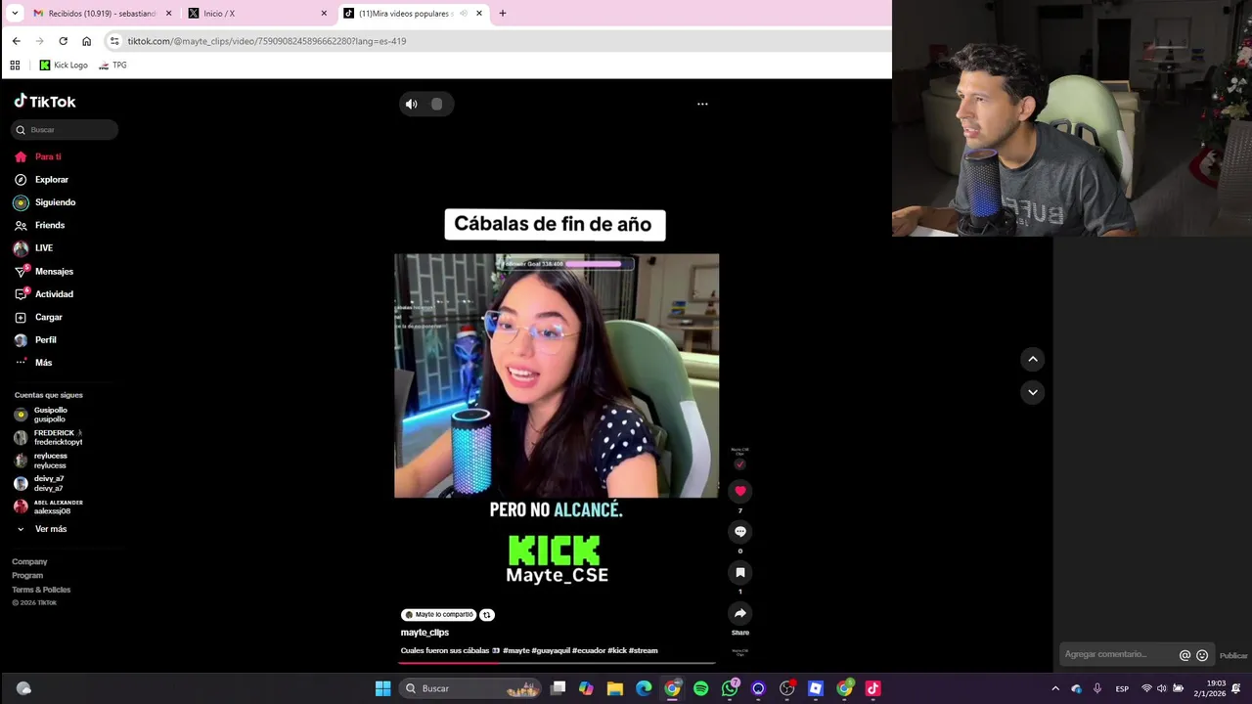Open comments with the speech bubble icon

point(740,532)
